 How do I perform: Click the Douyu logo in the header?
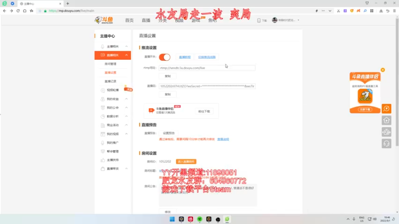(104, 20)
